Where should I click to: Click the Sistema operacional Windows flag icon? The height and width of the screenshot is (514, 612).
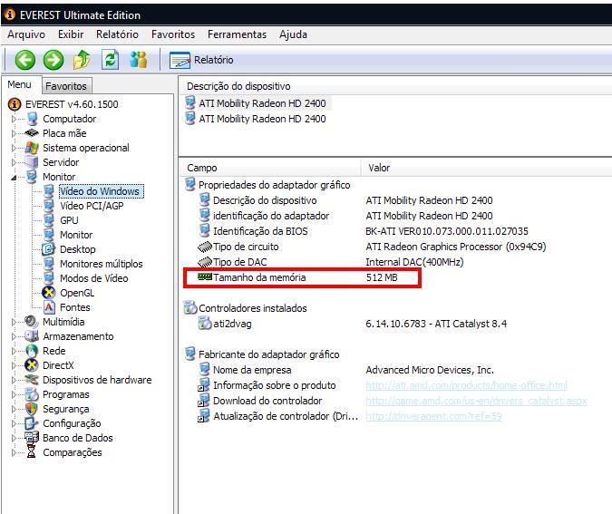(32, 148)
